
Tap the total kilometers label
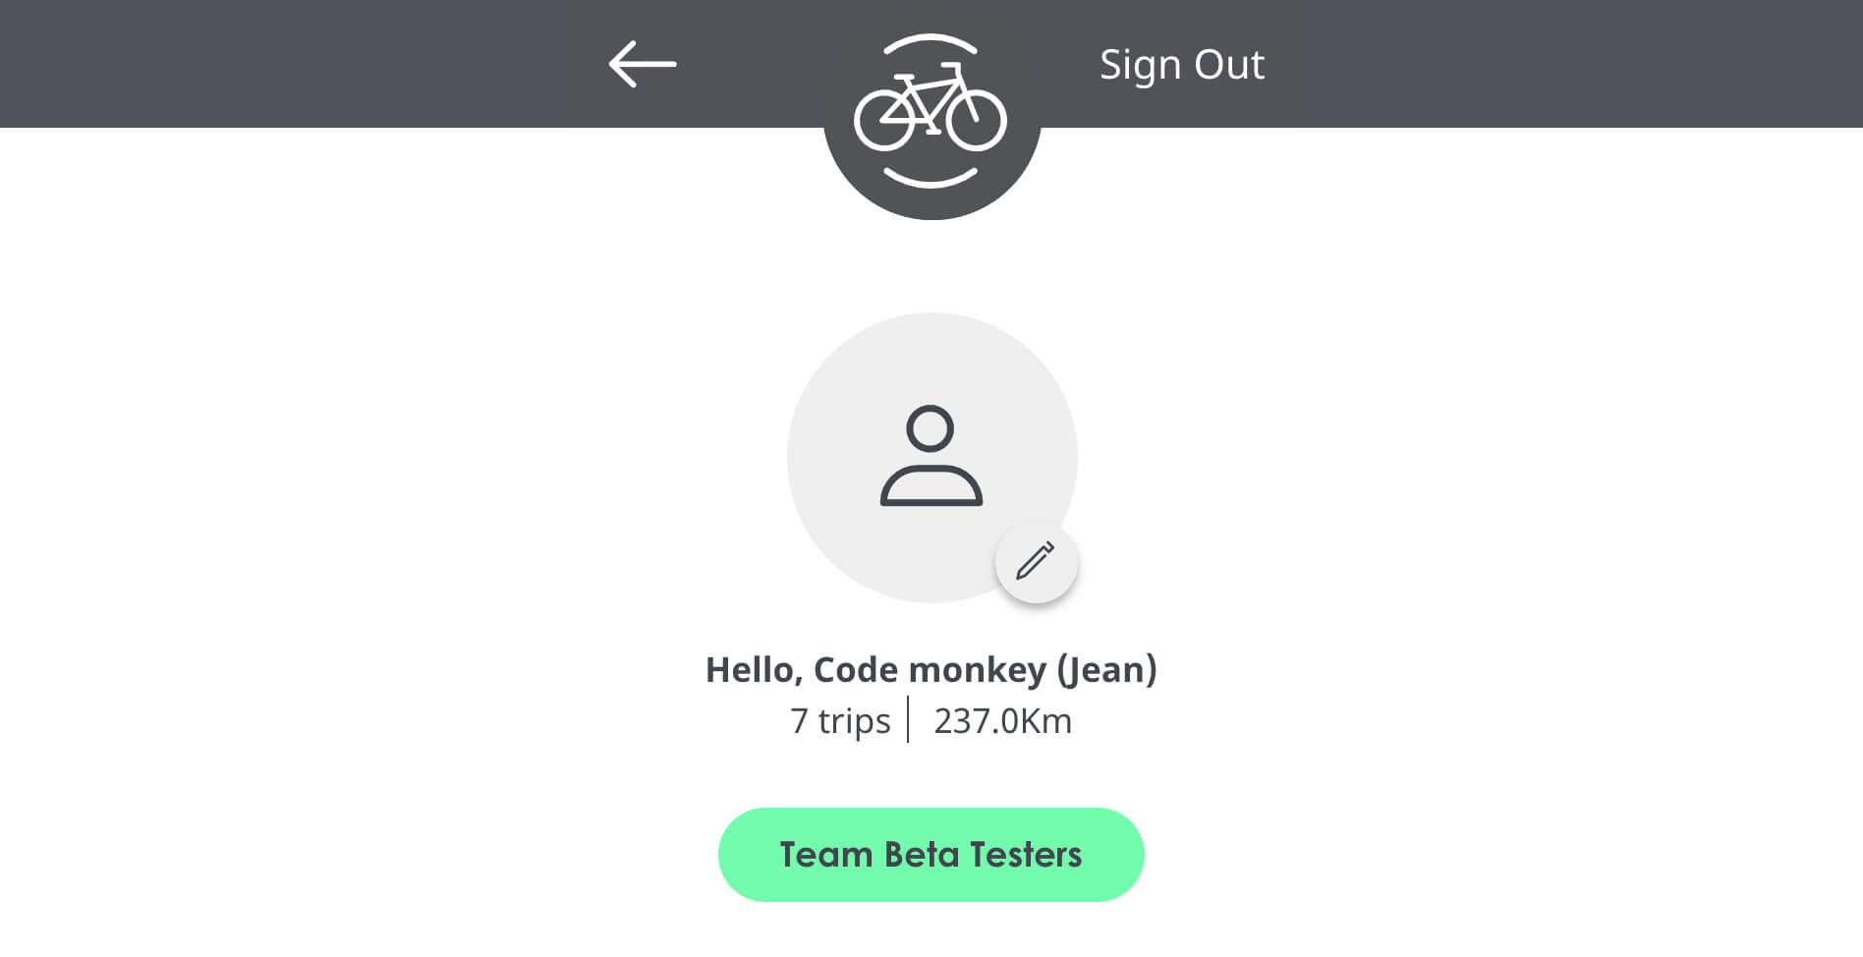(1002, 721)
